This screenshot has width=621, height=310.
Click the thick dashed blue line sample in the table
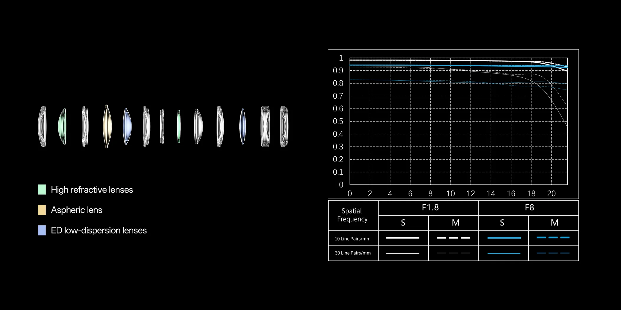553,238
